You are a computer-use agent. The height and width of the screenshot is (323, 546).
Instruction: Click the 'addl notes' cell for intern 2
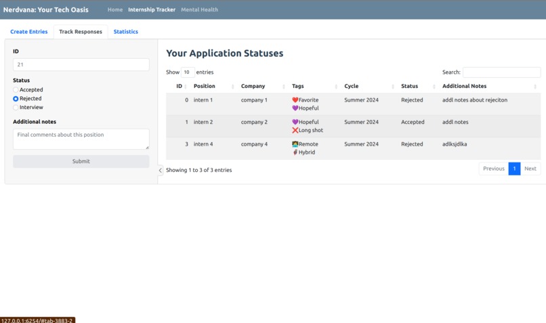click(x=455, y=122)
